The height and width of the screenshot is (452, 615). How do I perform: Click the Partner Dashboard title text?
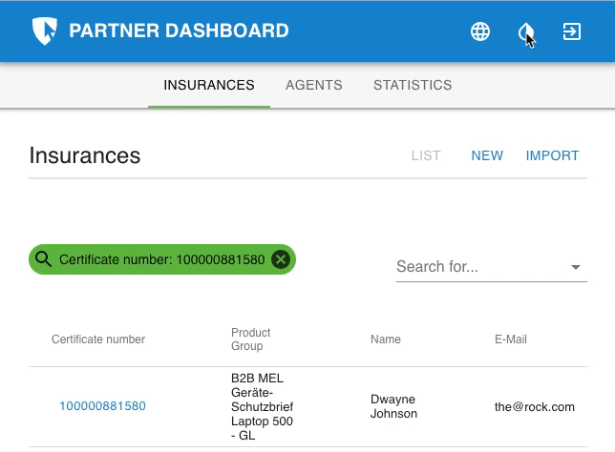click(179, 31)
